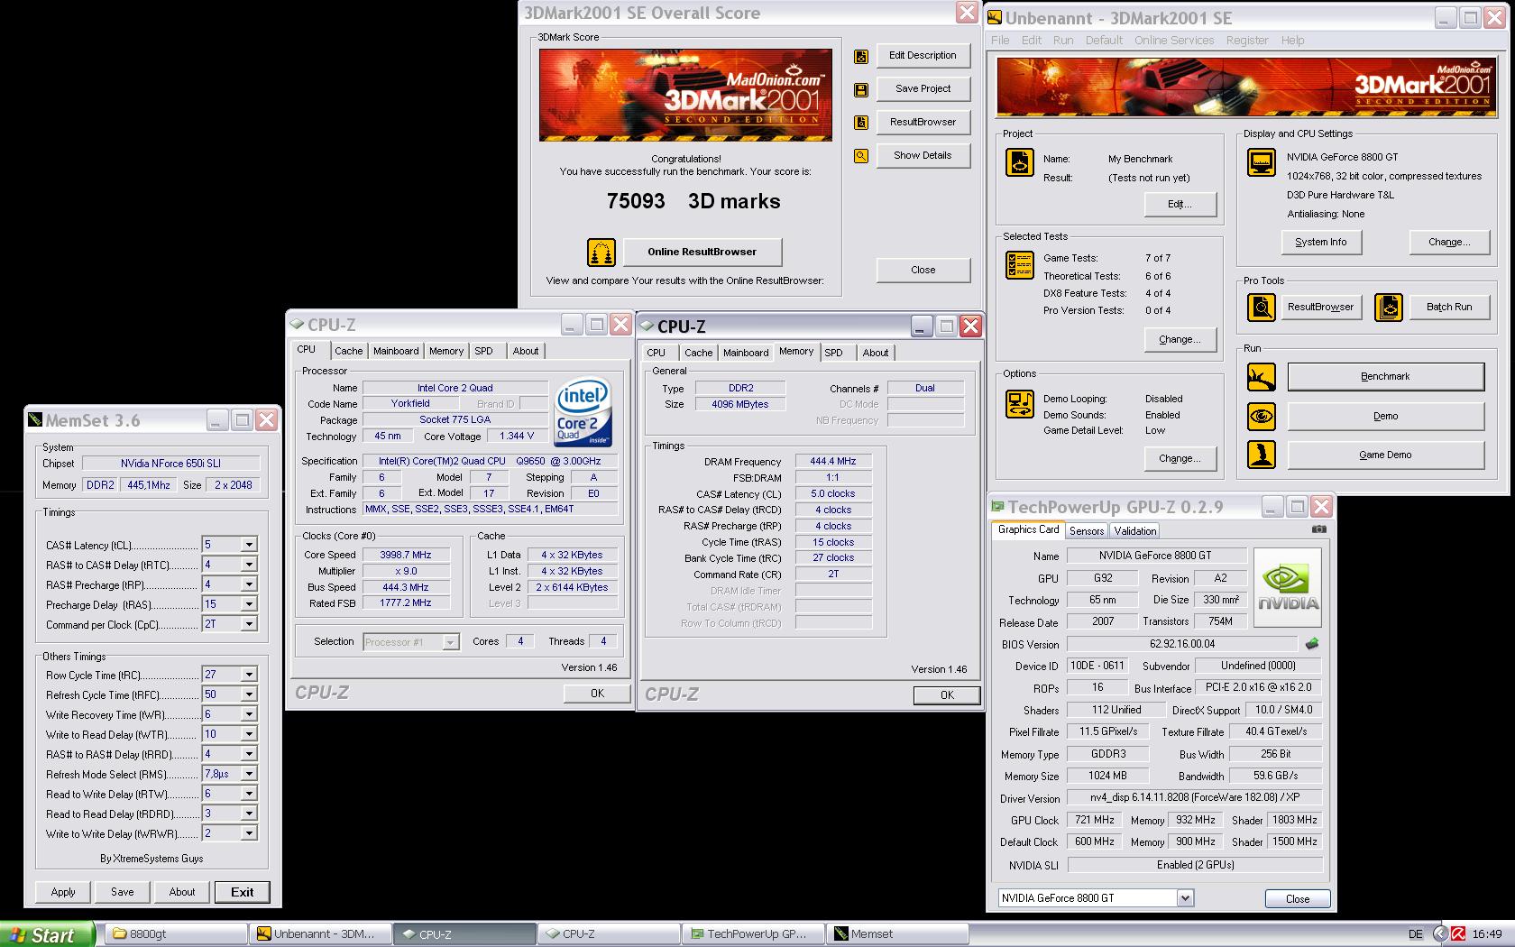Switch to Memset taskbar item

coord(899,934)
